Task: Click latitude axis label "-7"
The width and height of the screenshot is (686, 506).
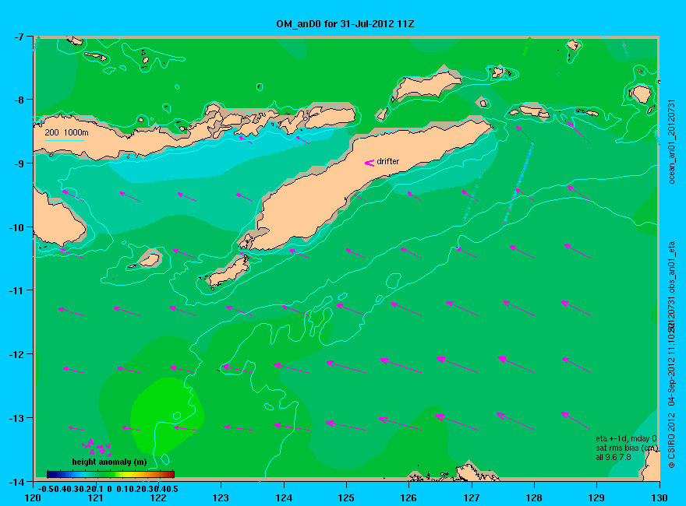Action: point(18,37)
